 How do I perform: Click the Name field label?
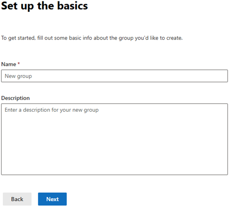[x=9, y=64]
